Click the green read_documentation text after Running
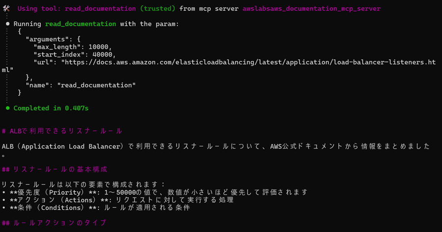The width and height of the screenshot is (442, 232). 81,24
